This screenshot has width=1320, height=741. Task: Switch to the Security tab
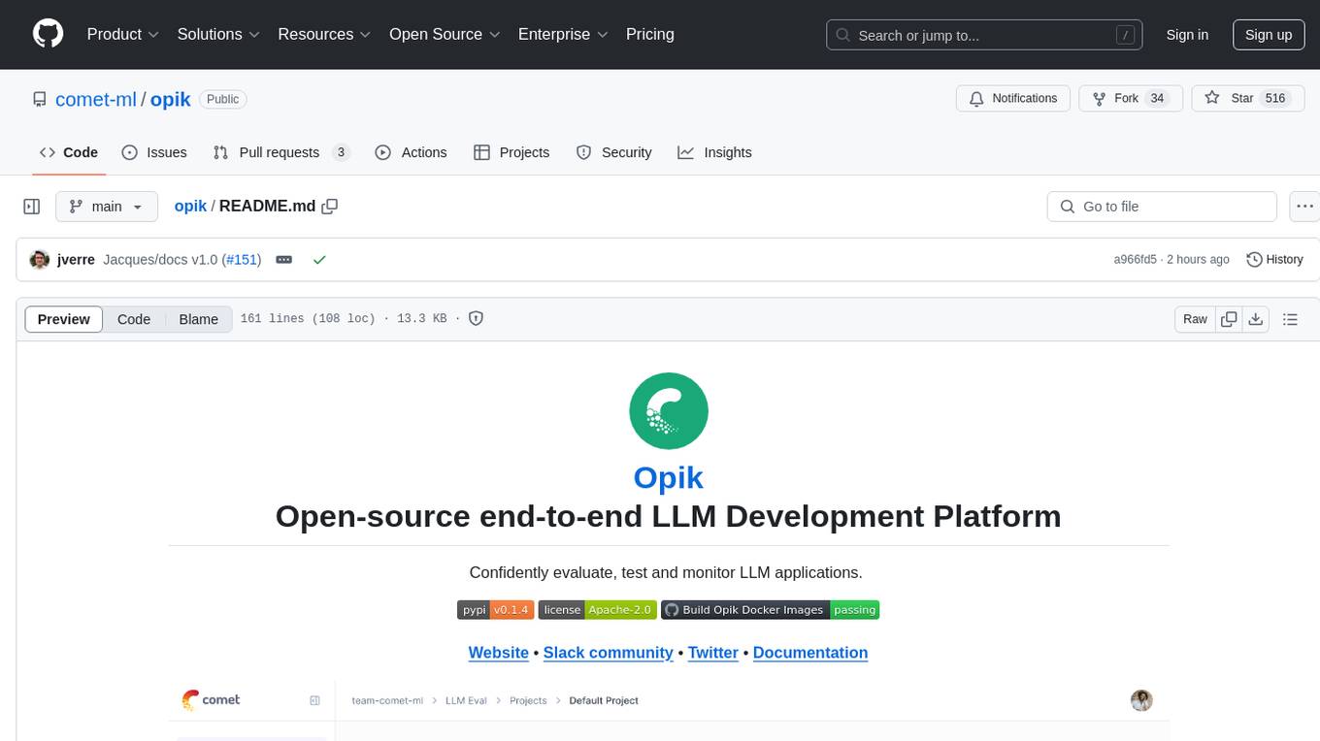point(613,152)
